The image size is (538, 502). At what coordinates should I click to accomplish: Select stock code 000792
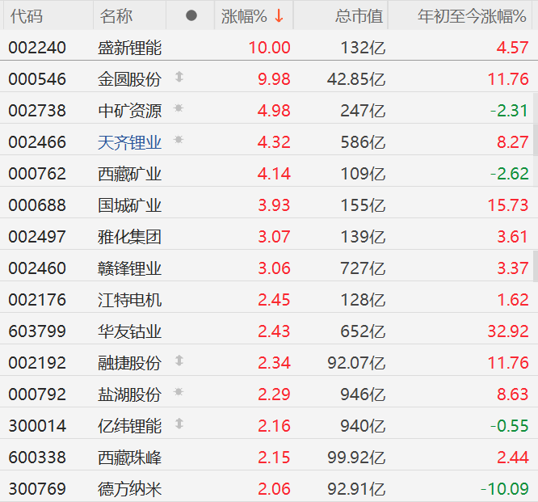click(x=37, y=394)
